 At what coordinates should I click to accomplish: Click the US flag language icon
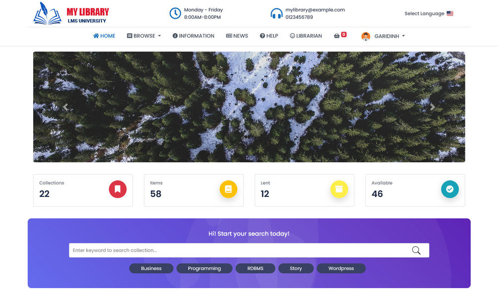coord(450,13)
